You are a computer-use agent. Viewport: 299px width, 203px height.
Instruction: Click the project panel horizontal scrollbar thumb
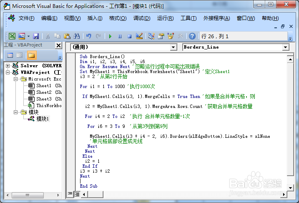click(28, 195)
